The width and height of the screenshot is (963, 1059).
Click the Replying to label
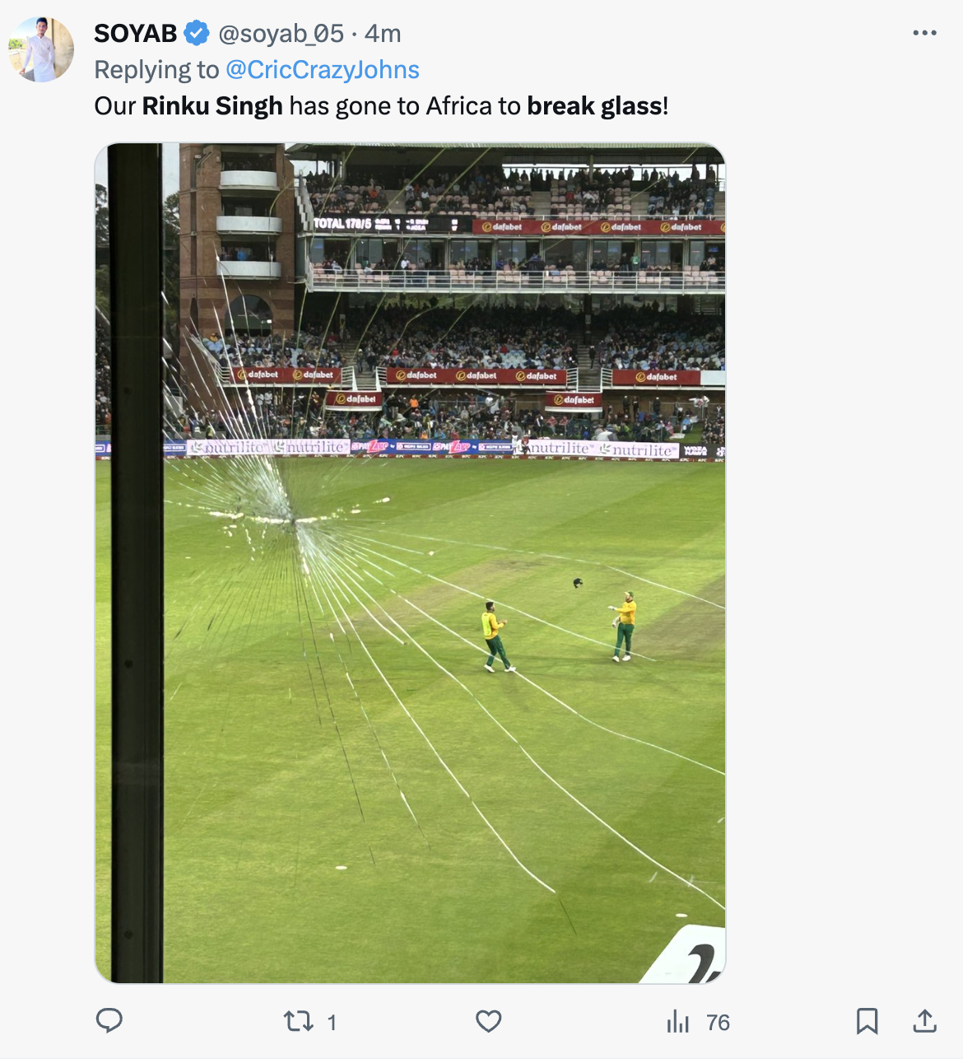156,70
